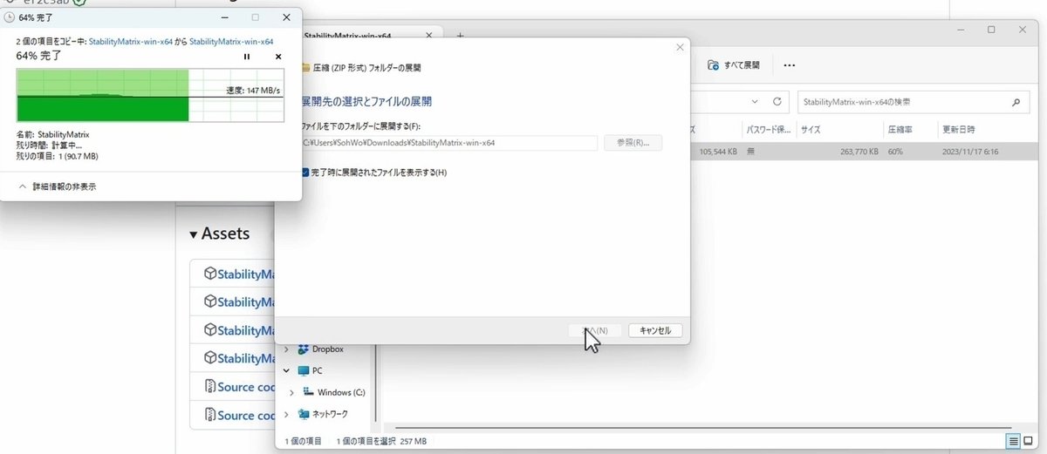Click the green copy progress graph
Image resolution: width=1047 pixels, height=454 pixels.
click(x=150, y=96)
